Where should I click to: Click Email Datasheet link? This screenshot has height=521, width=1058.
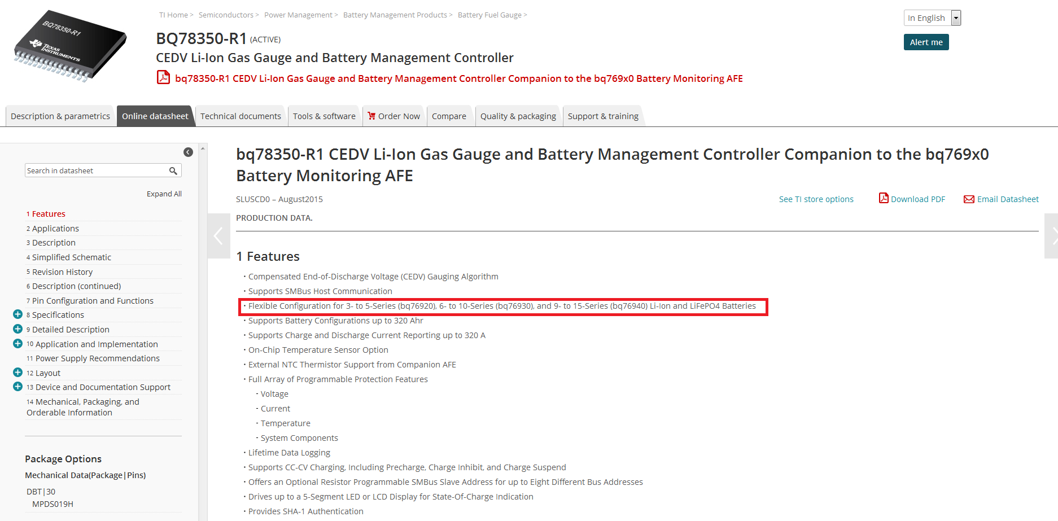1008,199
